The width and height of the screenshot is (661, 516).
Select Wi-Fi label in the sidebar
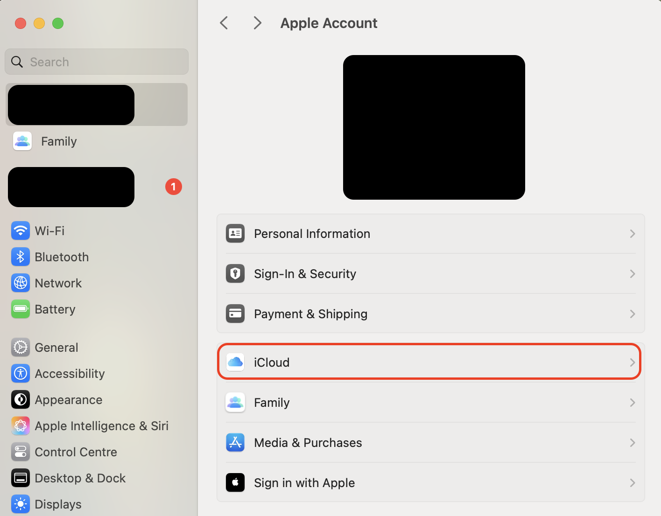pos(49,231)
